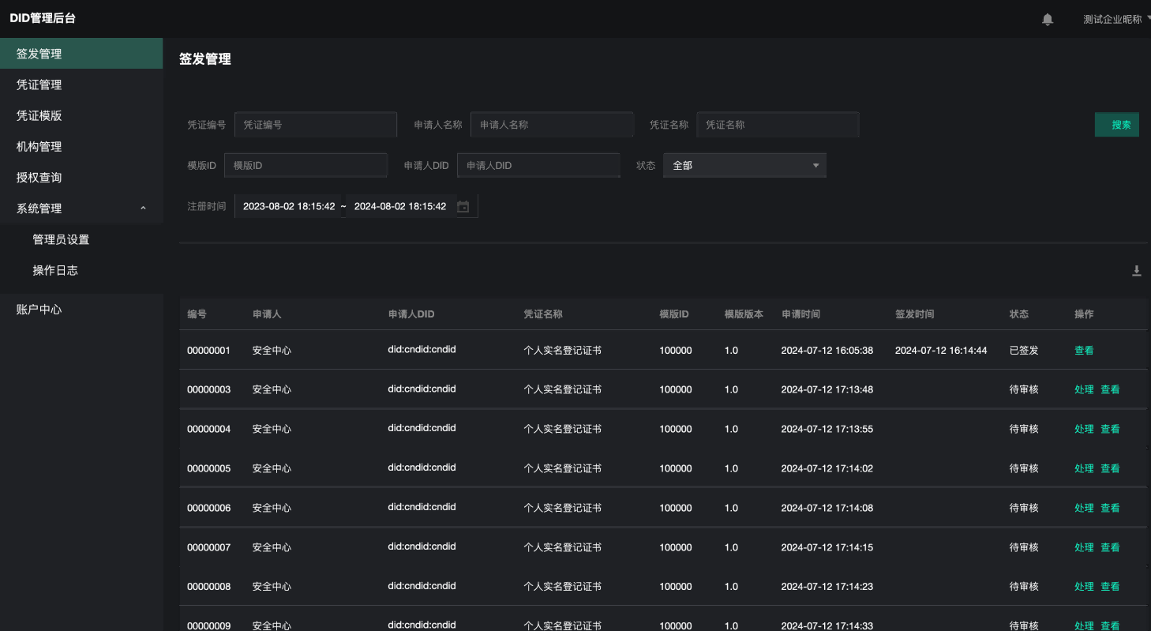This screenshot has height=631, width=1151.
Task: Go to 凭证模版 in the sidebar
Action: tap(39, 115)
